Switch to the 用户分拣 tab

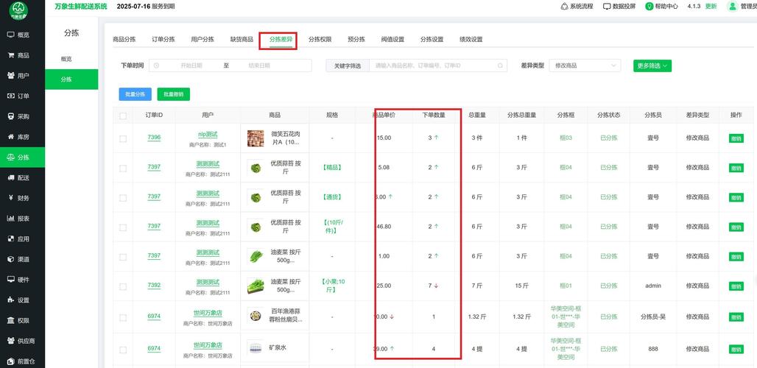point(203,40)
